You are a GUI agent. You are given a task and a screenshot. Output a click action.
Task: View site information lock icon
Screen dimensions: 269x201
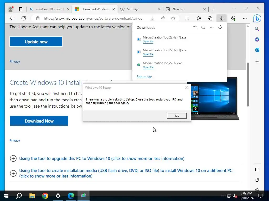click(38, 18)
